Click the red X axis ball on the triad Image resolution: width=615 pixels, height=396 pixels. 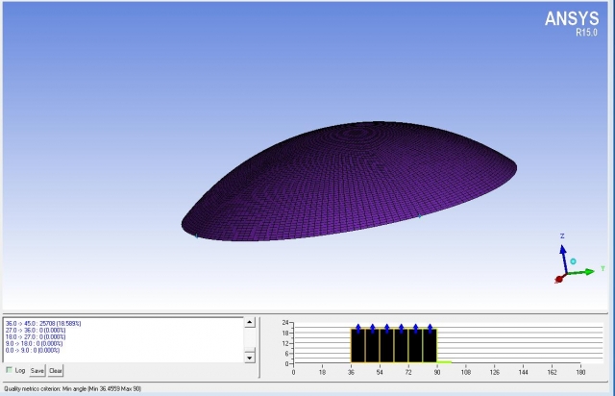coord(558,280)
